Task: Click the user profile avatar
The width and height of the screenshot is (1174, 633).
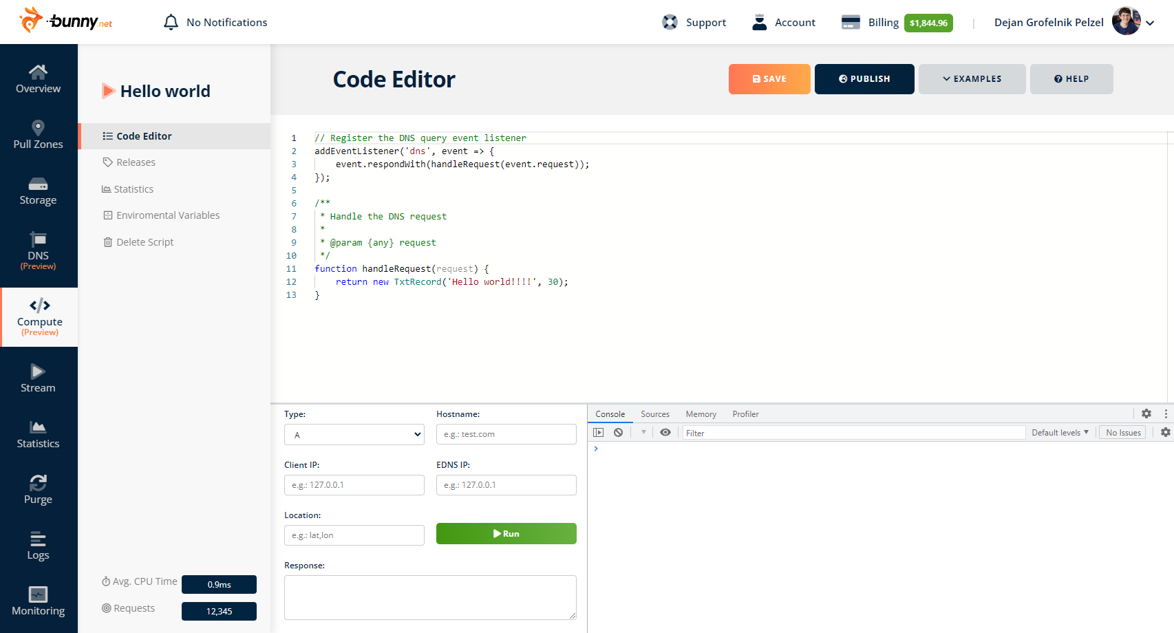Action: [x=1126, y=21]
